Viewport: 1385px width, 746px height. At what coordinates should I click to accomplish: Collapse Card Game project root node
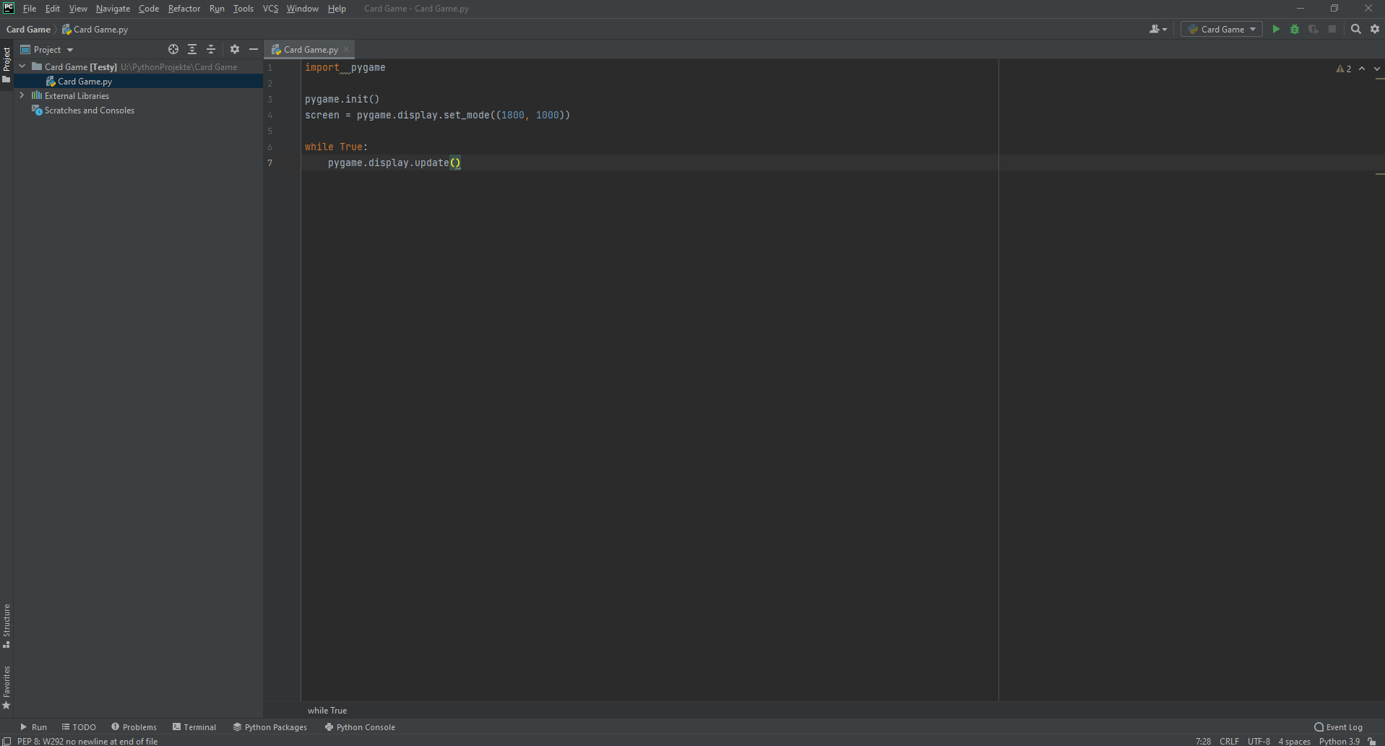click(22, 66)
